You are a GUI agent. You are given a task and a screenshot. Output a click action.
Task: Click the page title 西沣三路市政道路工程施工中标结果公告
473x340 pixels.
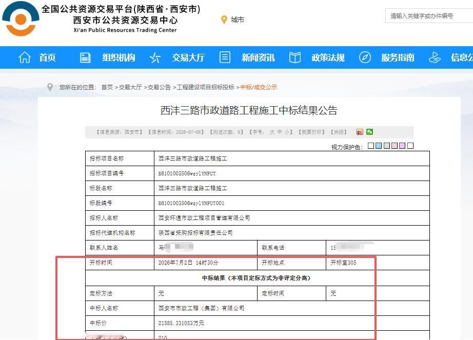(249, 110)
